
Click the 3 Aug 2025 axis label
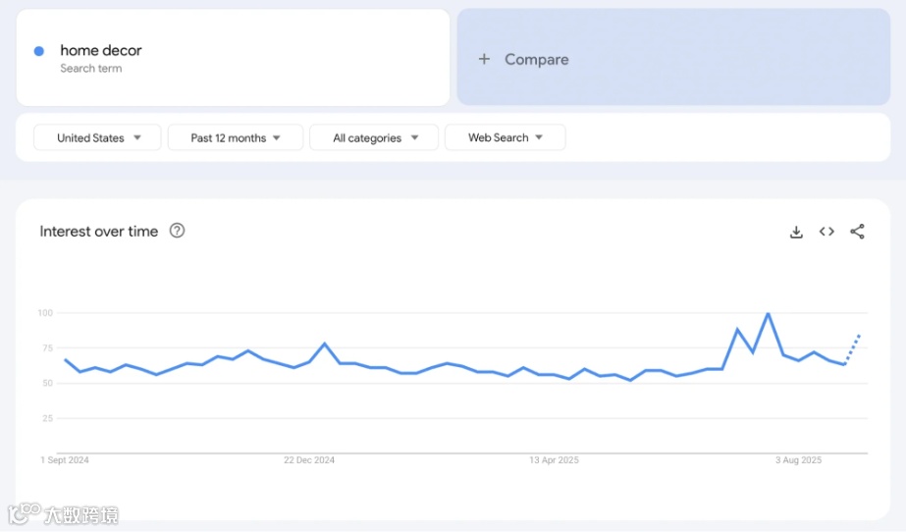798,459
